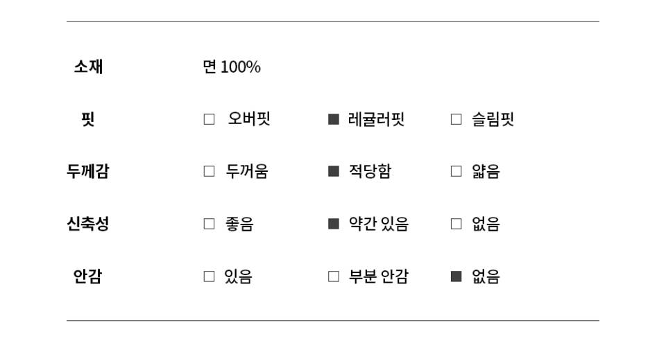Toggle the filled 적당함 checkbox
This screenshot has height=343, width=666.
pos(334,172)
